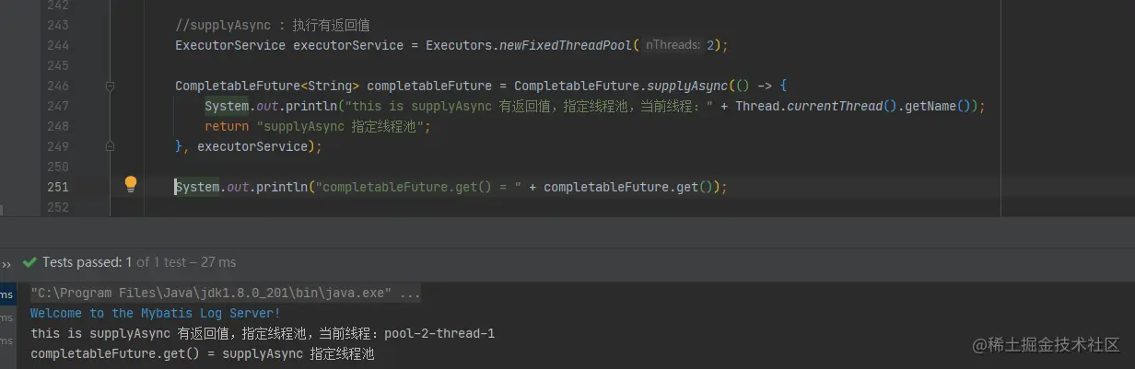Click the green checkmark tests passed icon
The width and height of the screenshot is (1135, 369).
[29, 262]
